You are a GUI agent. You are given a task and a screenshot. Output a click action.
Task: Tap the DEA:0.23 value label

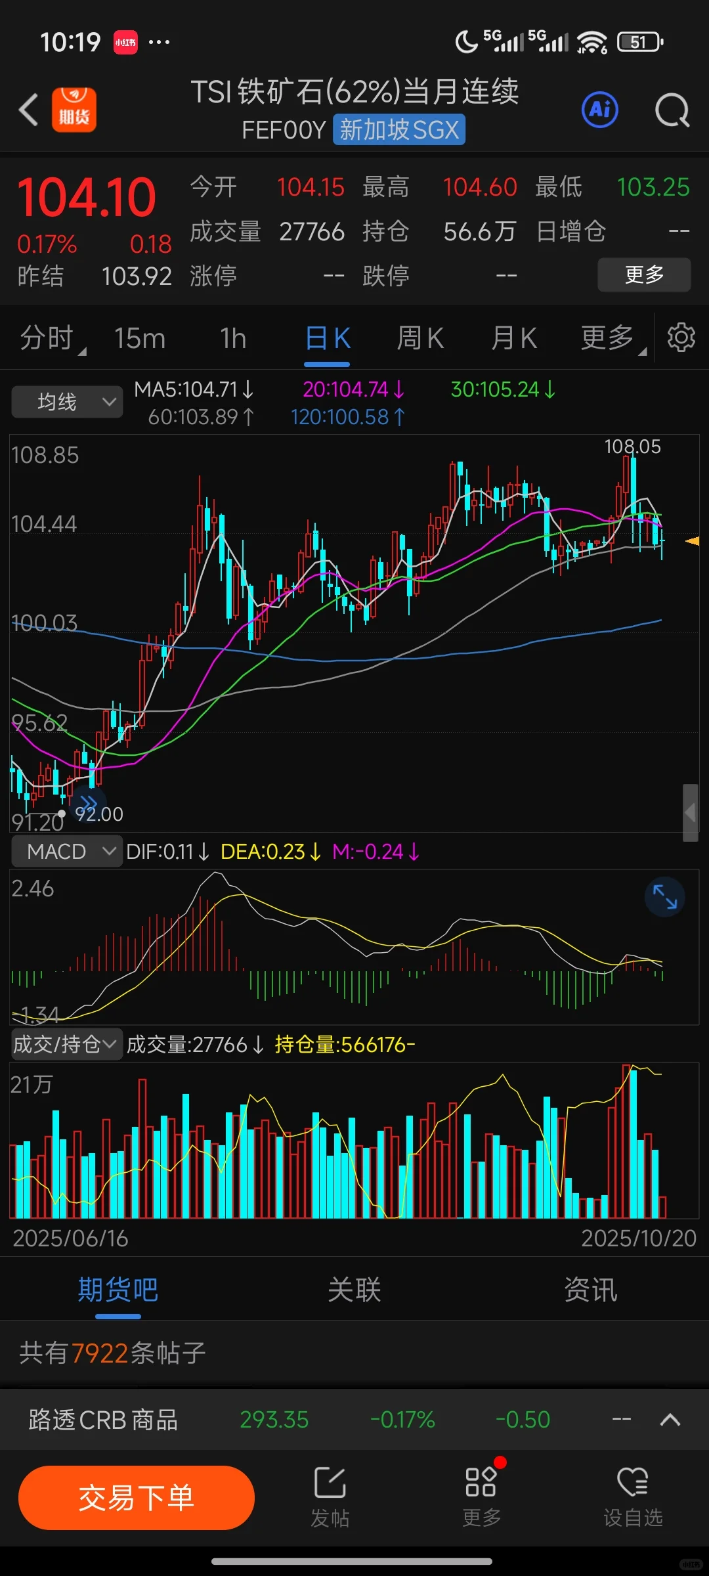point(270,852)
